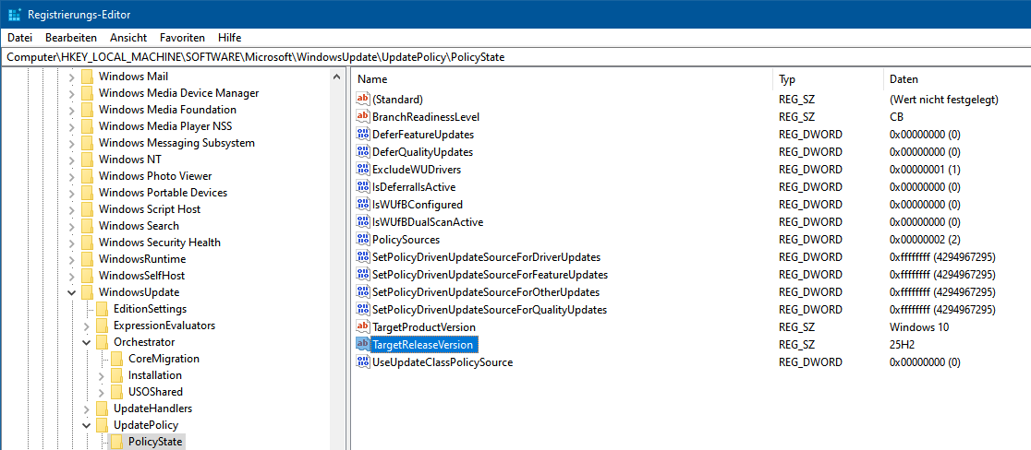Click the DeferQualityUpdates DWORD icon
The image size is (1031, 450).
click(x=362, y=151)
